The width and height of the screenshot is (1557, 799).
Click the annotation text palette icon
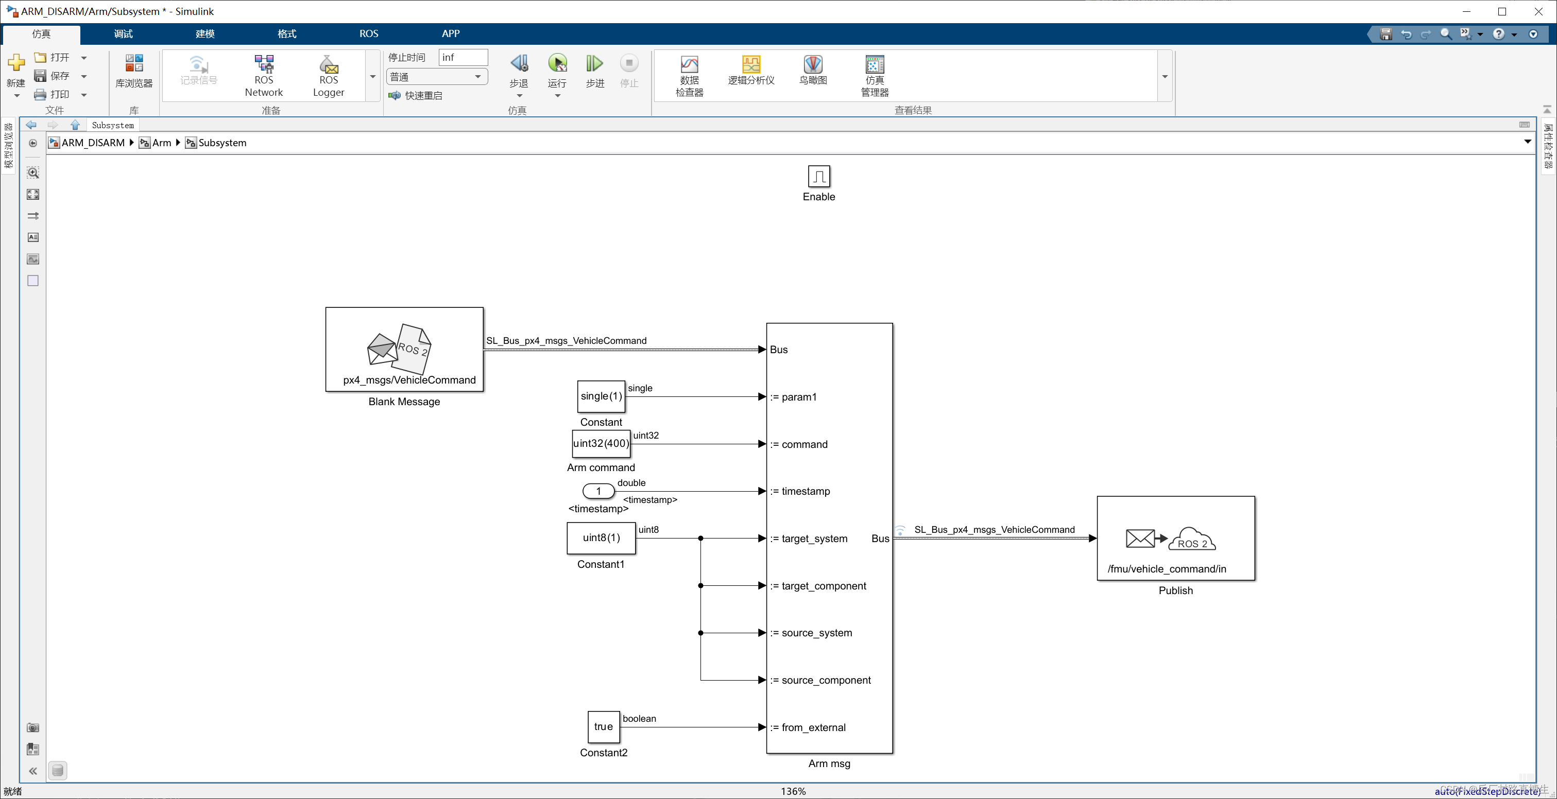click(33, 237)
